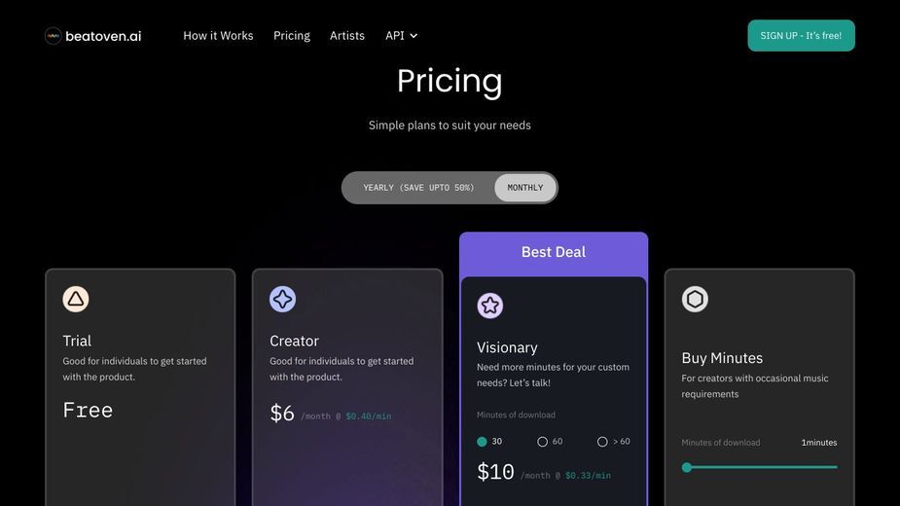Expand the API dropdown menu
The height and width of the screenshot is (506, 900).
coord(401,36)
